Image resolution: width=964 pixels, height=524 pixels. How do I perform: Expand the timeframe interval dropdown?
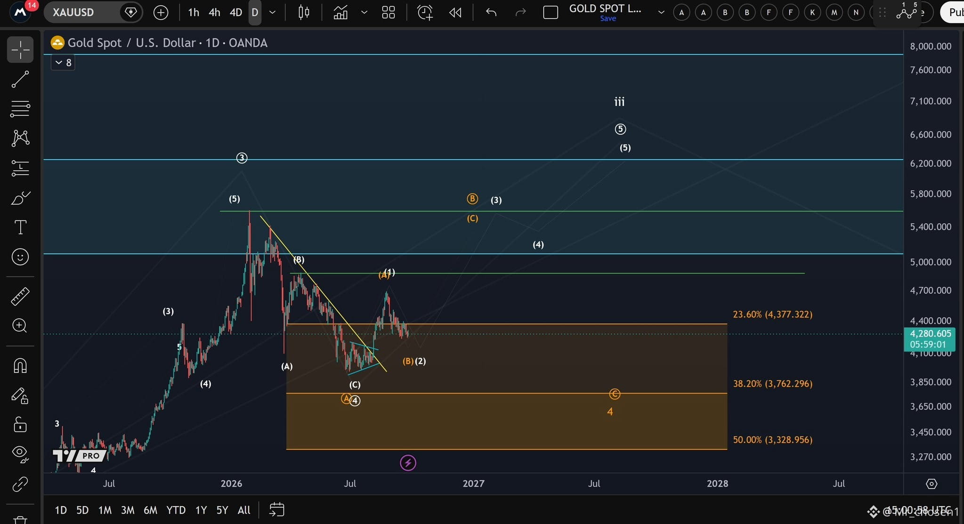coord(272,12)
